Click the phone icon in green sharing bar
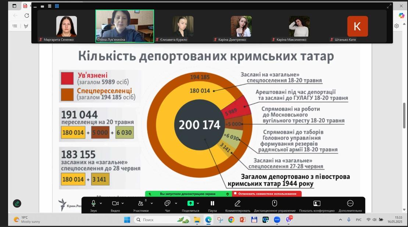This screenshot has width=408, height=227. click(150, 194)
